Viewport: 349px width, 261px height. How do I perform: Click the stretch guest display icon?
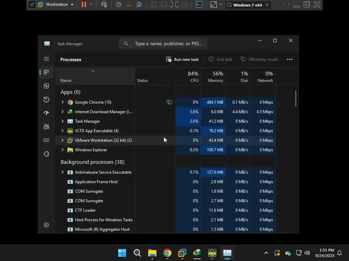[213, 5]
